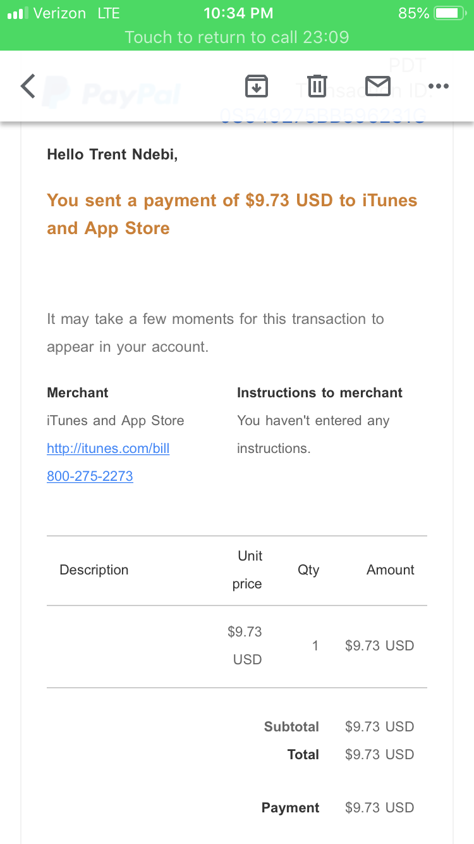Image resolution: width=474 pixels, height=844 pixels.
Task: Select the Description column header
Action: (x=94, y=570)
